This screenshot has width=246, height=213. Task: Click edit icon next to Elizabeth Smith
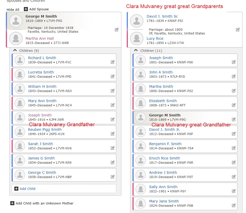click(x=234, y=105)
